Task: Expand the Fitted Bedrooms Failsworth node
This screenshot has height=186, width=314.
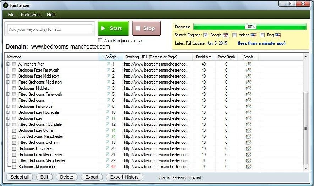Action: (8, 94)
